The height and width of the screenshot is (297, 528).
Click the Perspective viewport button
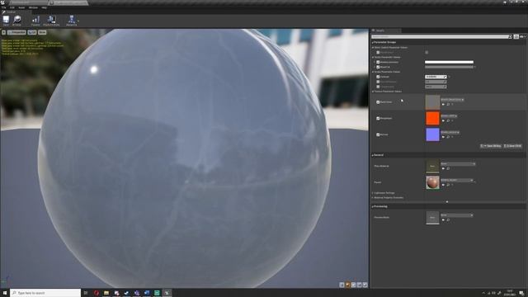point(16,32)
